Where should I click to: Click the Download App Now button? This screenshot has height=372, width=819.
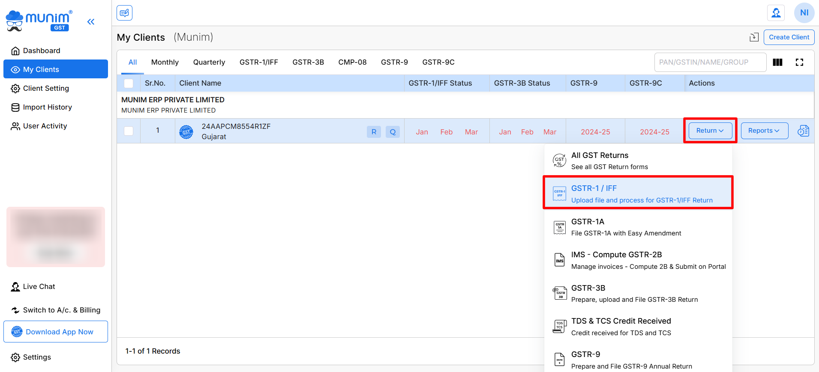point(56,332)
